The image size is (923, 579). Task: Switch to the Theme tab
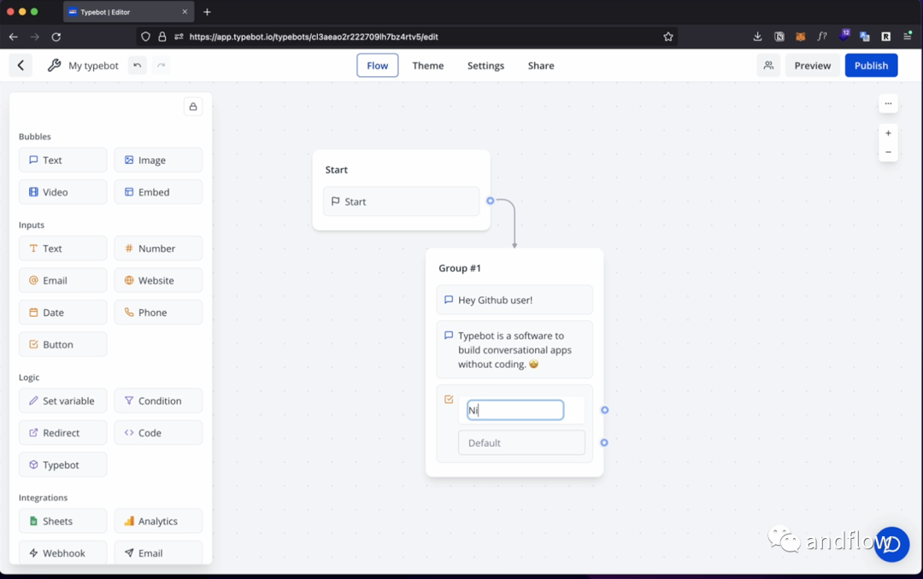click(x=428, y=65)
